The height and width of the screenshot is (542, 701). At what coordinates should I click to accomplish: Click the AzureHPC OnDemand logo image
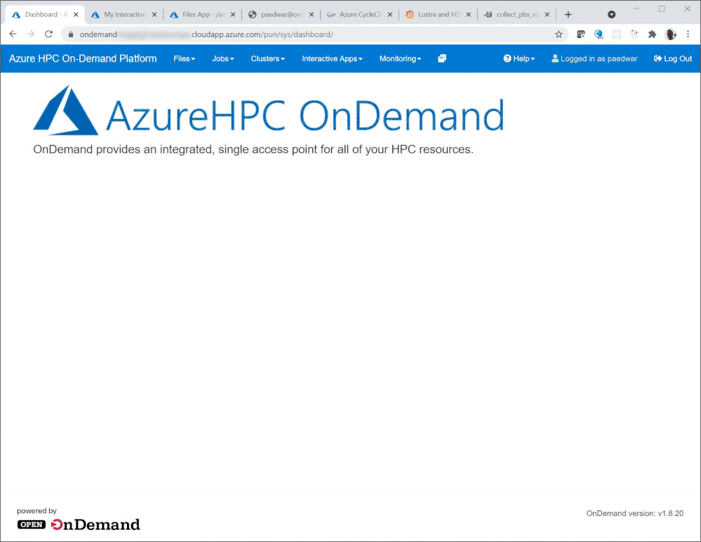click(x=269, y=110)
